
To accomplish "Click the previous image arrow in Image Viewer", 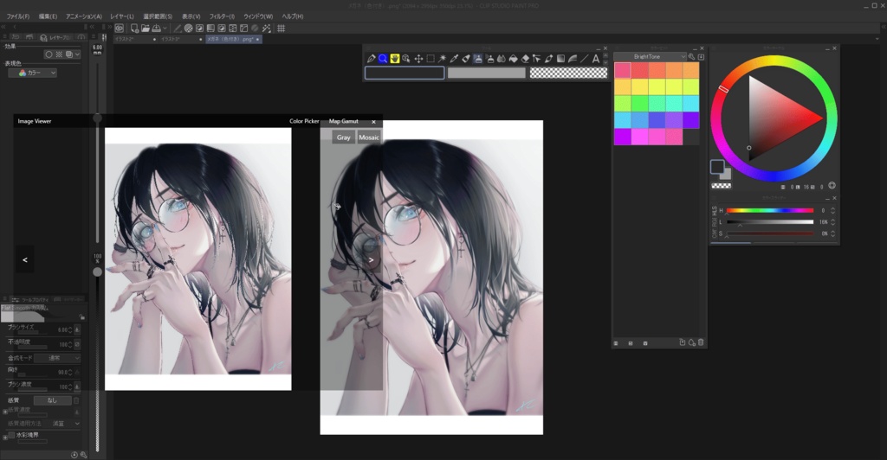I will coord(25,259).
